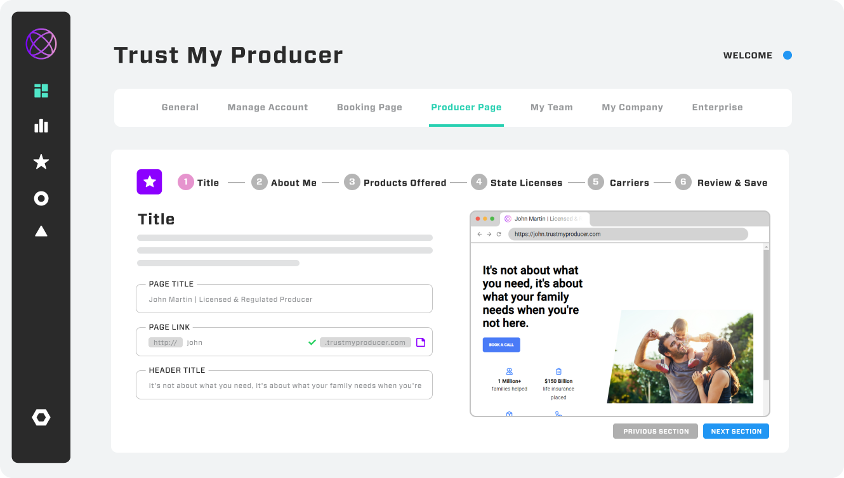The image size is (844, 478).
Task: Click the family photo in the preview
Action: coord(680,356)
